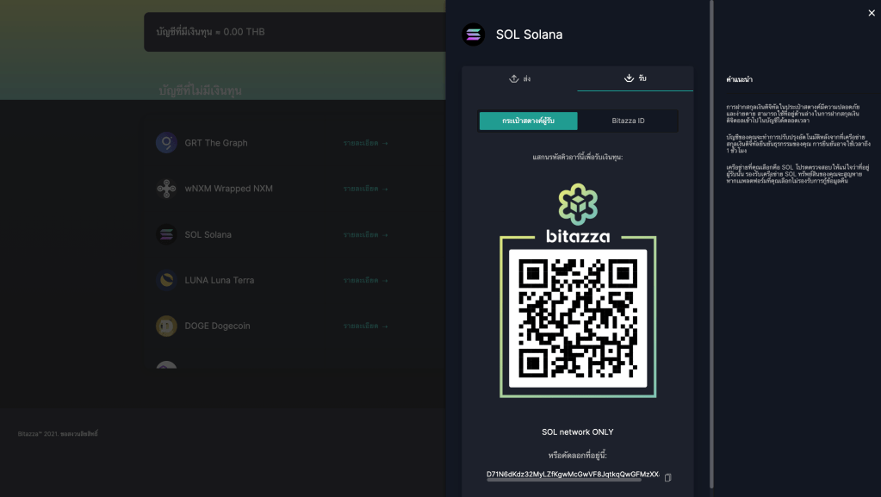This screenshot has height=497, width=881.
Task: Select the กระเป๋าสตางค์ผู้รับ wallet option
Action: pos(528,121)
